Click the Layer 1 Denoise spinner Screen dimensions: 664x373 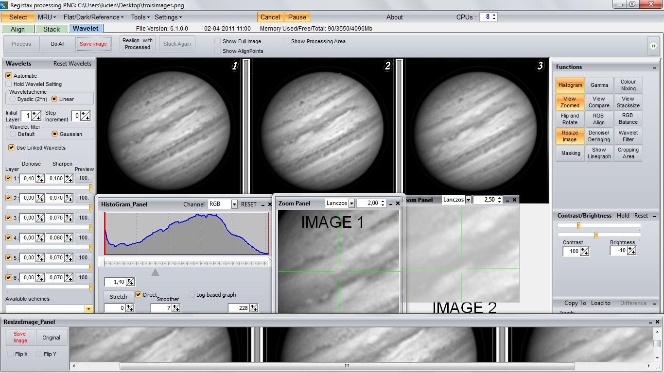(40, 179)
